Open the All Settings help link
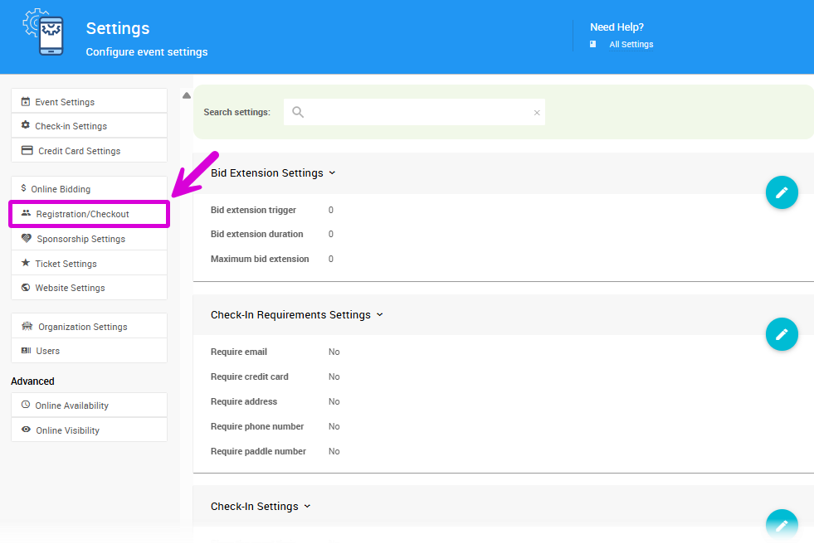814x544 pixels. click(x=631, y=45)
